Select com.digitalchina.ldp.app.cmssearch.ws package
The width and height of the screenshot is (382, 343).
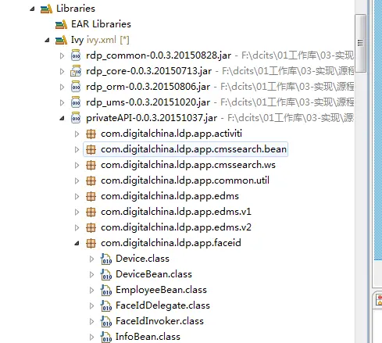pyautogui.click(x=188, y=165)
